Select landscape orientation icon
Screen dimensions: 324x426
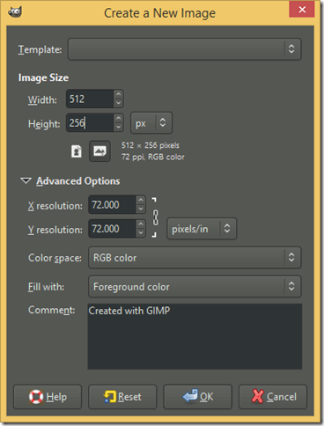pyautogui.click(x=99, y=151)
